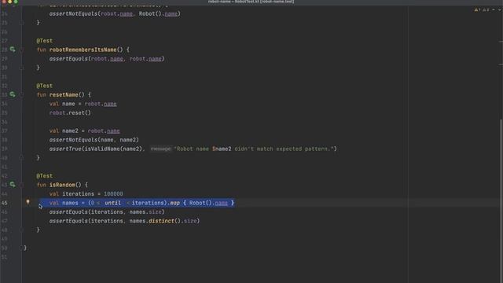Click the 'until' keyword in selected line
The image size is (503, 283).
(x=112, y=203)
